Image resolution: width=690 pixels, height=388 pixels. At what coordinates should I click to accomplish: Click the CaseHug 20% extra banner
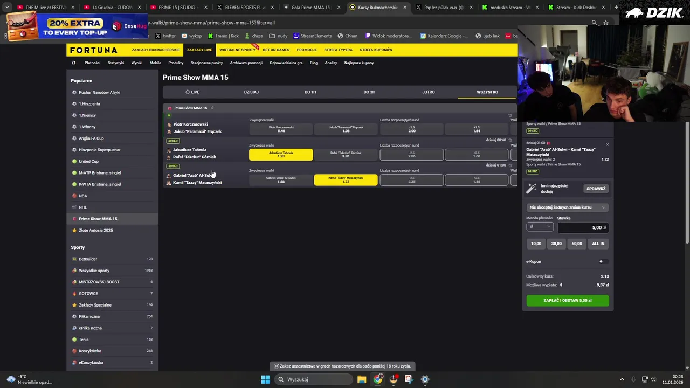pos(75,26)
